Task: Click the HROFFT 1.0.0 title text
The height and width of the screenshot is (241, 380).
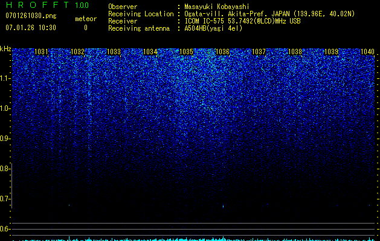Action: [48, 5]
